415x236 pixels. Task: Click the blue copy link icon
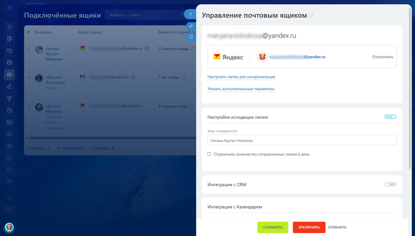click(191, 26)
